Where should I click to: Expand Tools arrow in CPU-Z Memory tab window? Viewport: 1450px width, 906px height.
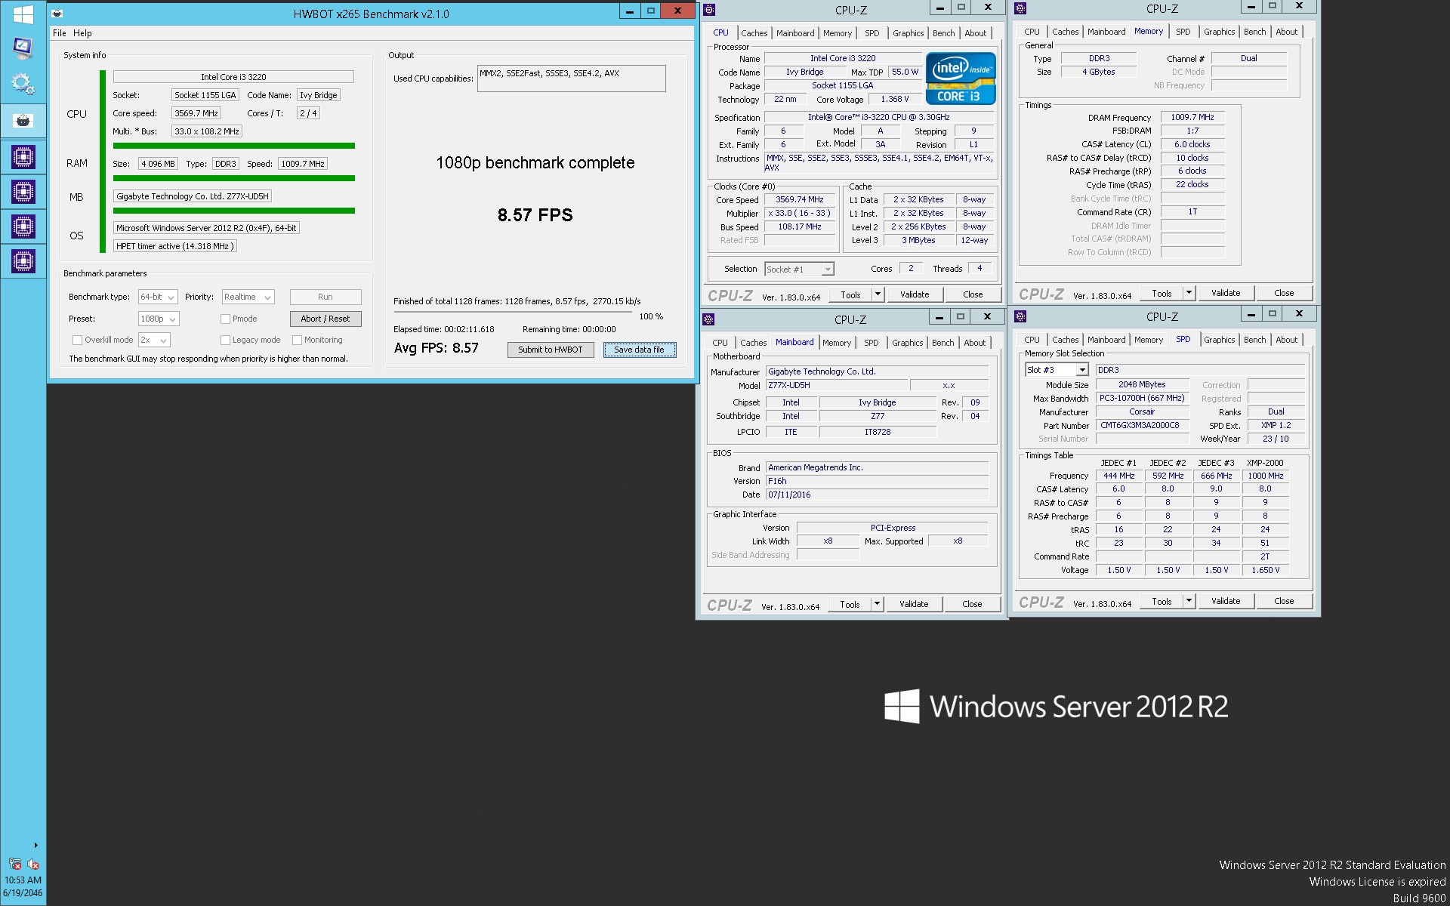pos(1189,293)
